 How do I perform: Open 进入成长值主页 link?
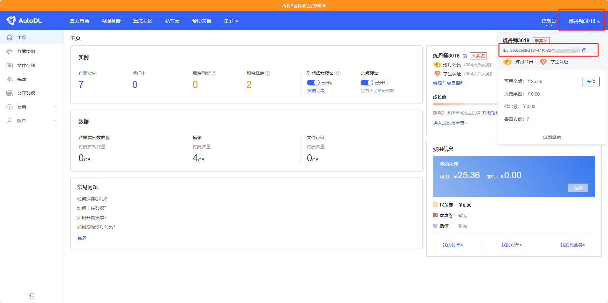point(450,123)
